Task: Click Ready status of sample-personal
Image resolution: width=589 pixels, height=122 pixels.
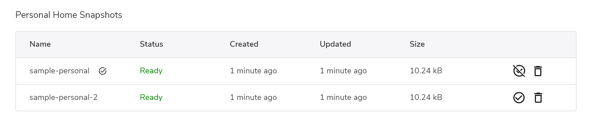Action: pyautogui.click(x=151, y=71)
